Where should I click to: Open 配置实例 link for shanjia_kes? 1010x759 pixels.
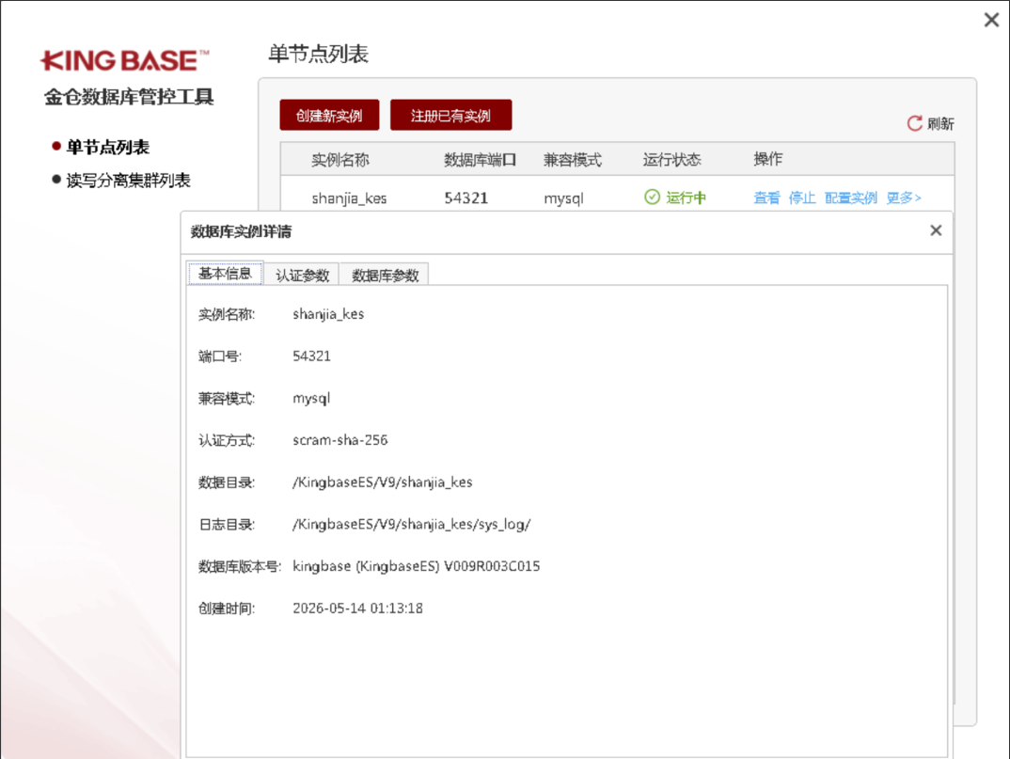tap(851, 198)
